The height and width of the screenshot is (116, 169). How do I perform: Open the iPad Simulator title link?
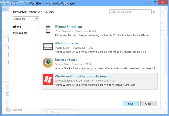[x=67, y=43]
